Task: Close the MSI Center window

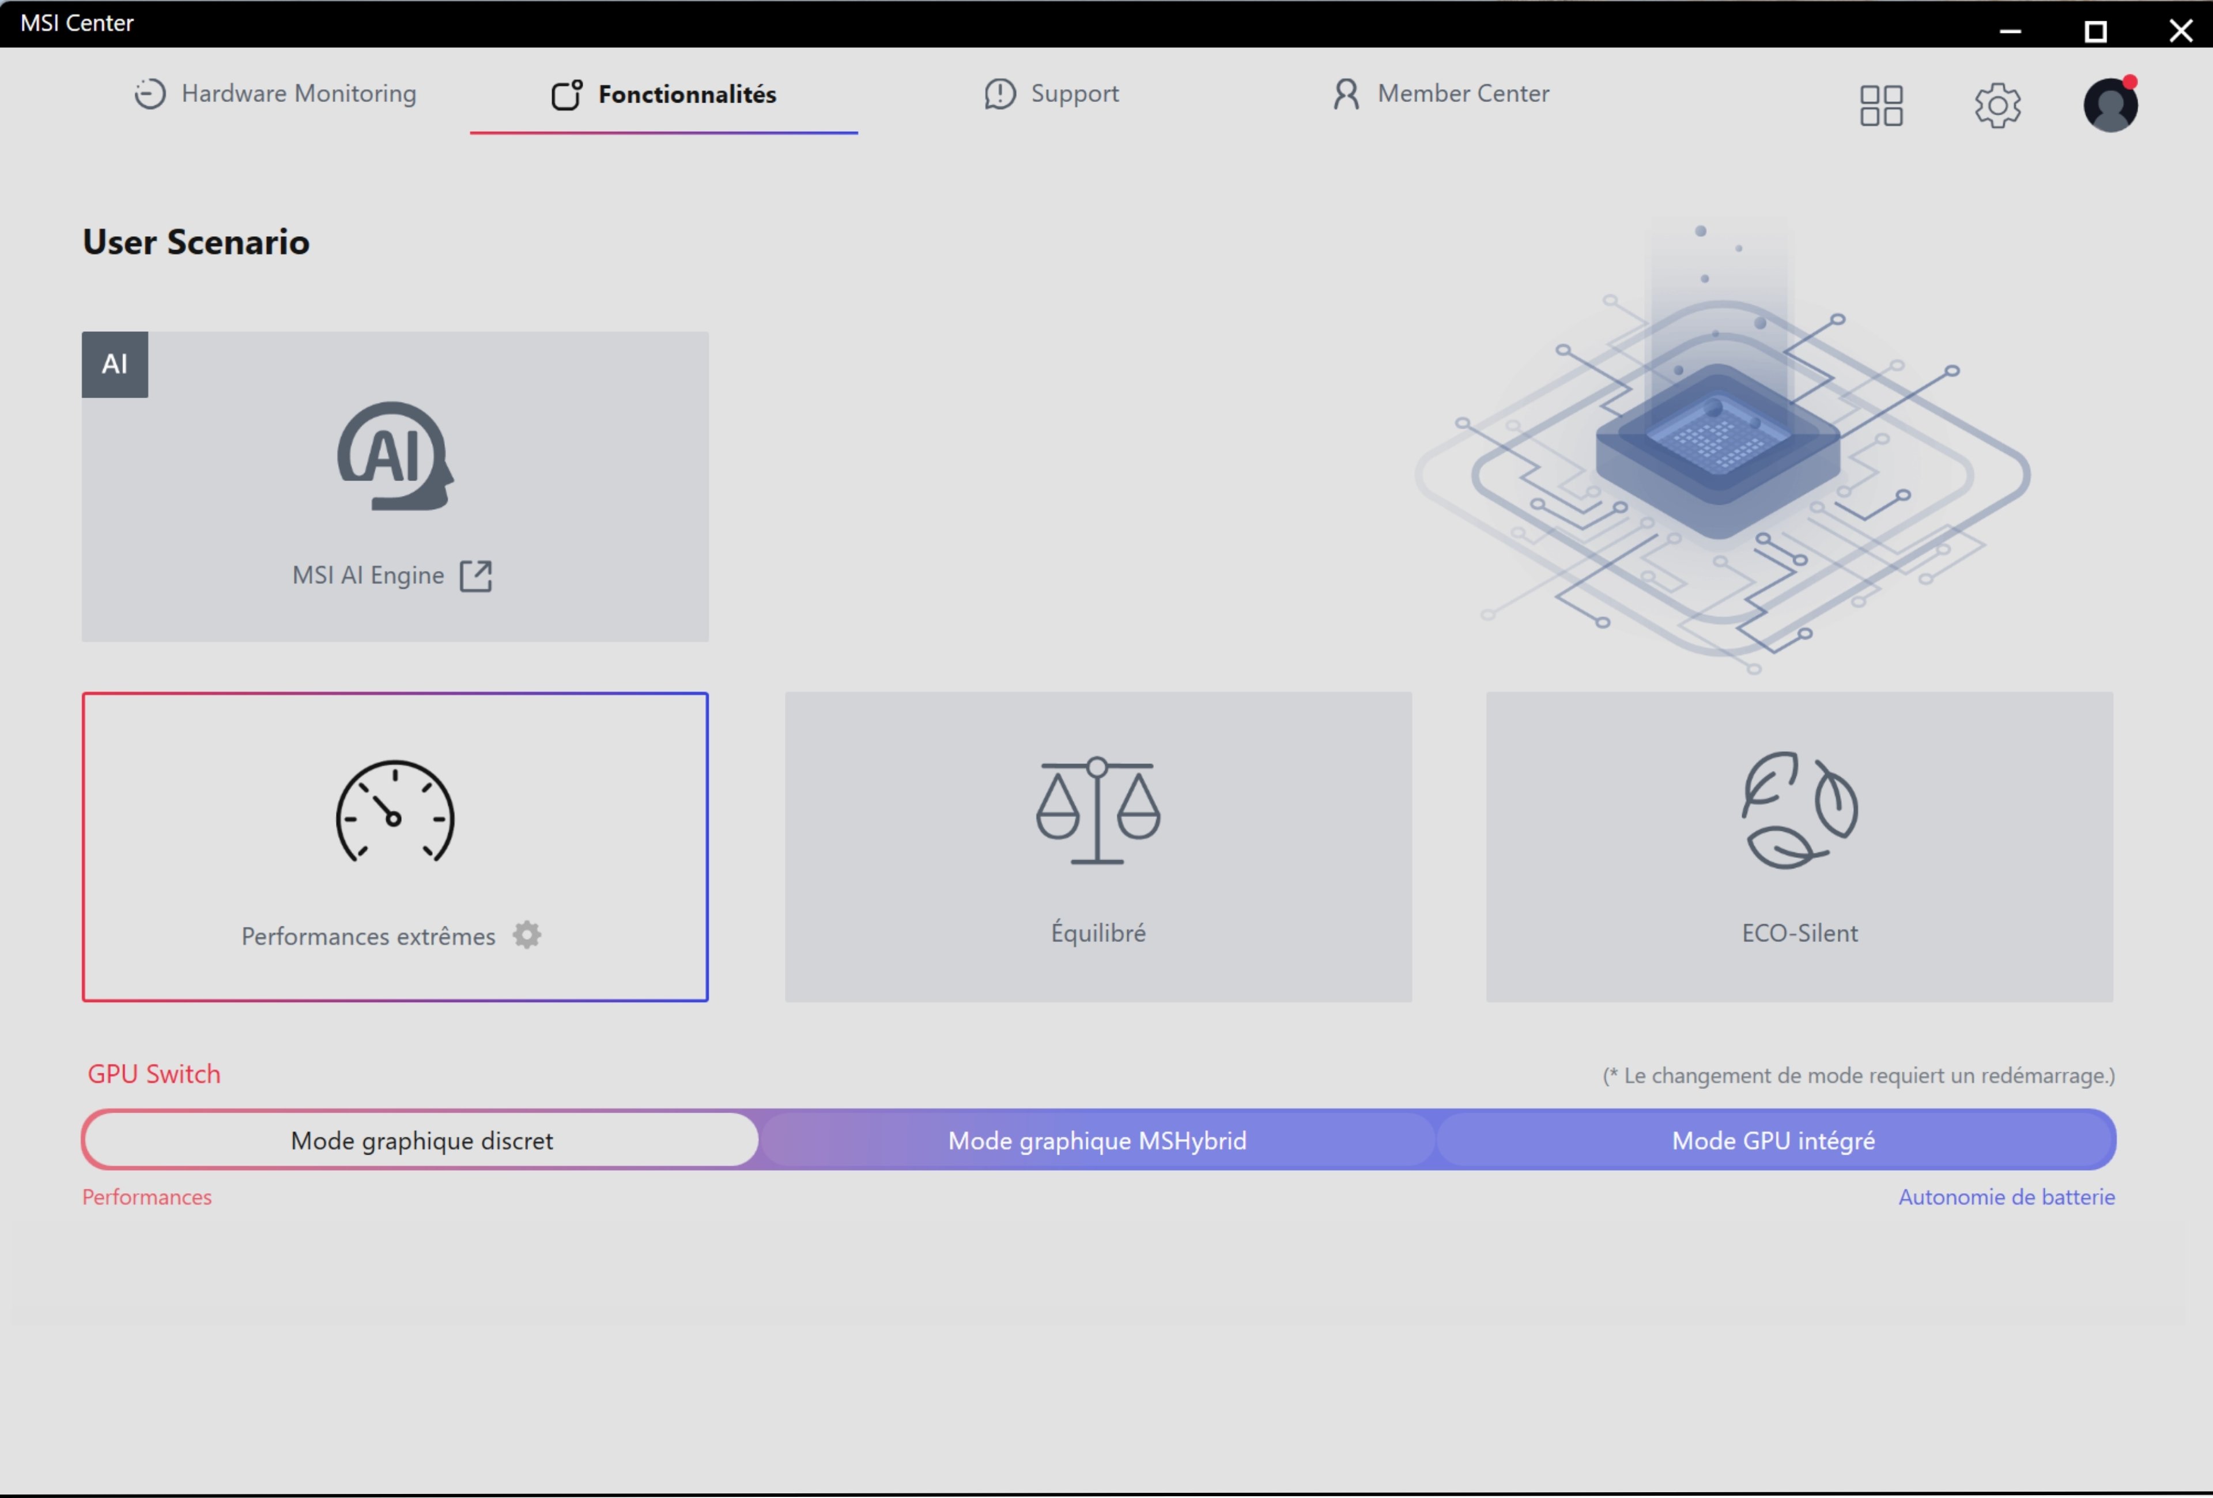Action: pos(2181,31)
